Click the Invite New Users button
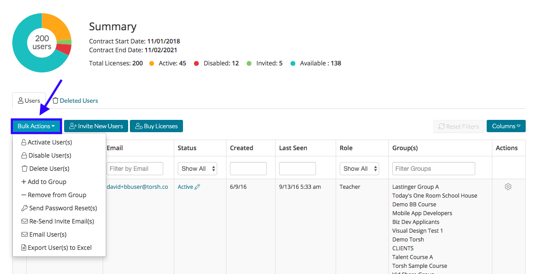The height and width of the screenshot is (274, 538). pos(96,126)
